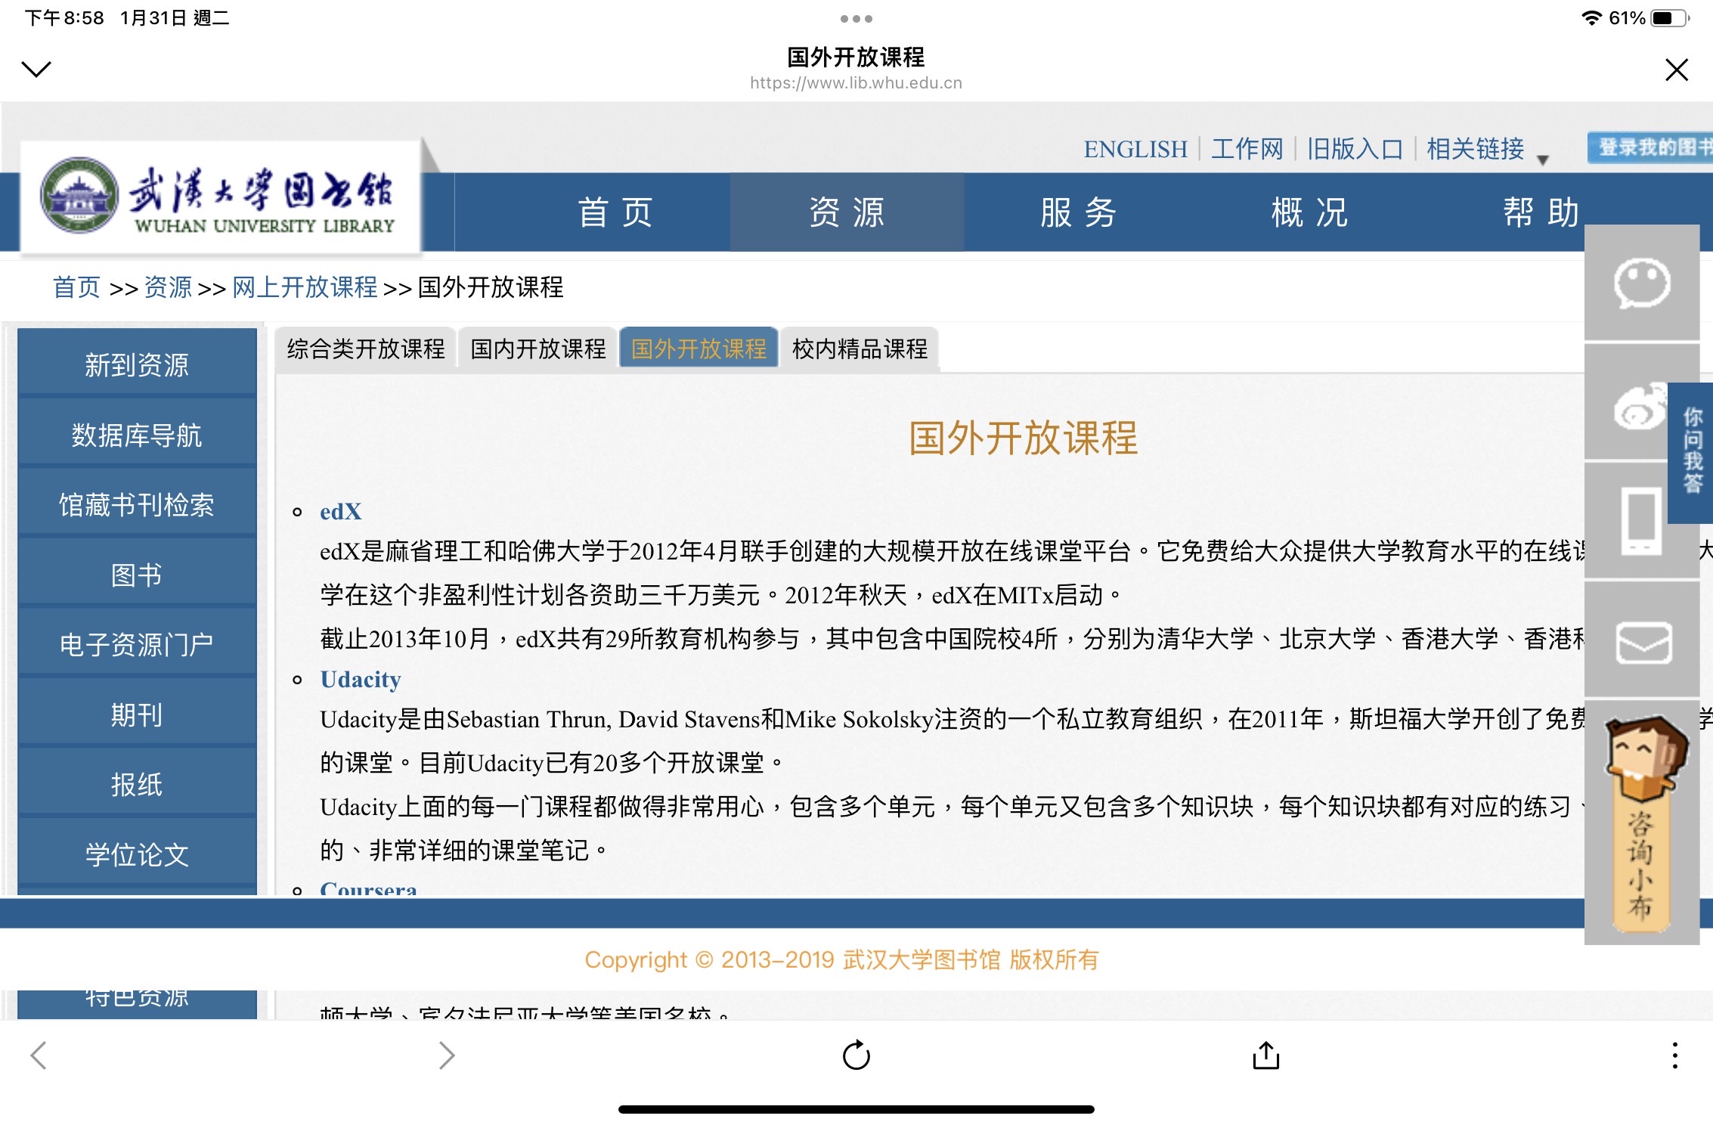Expand the 相关链接 dropdown arrow
This screenshot has height=1125, width=1713.
click(x=1543, y=160)
